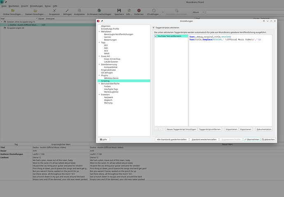Select Fingerabdrücke in settings tree
This screenshot has width=284, height=197.
108,70
